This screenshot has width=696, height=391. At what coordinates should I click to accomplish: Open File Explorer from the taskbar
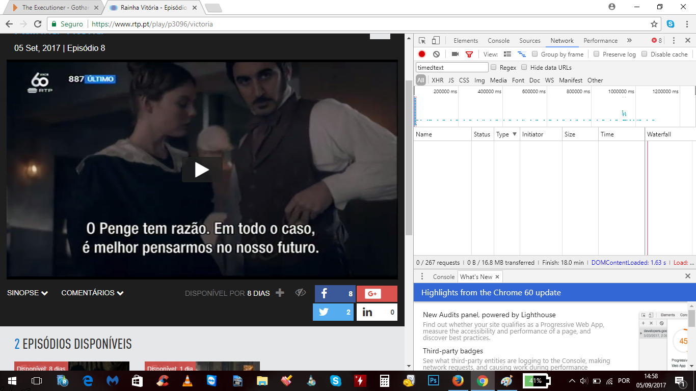click(262, 380)
